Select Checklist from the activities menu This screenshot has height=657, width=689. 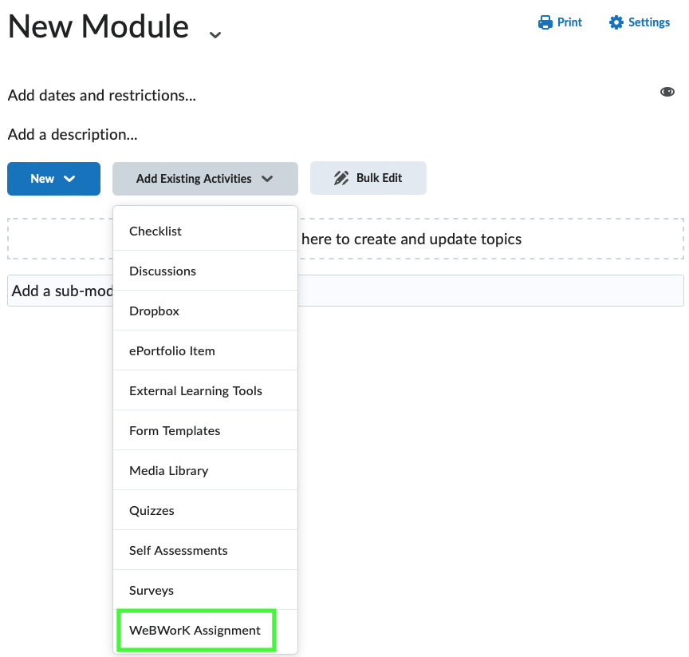205,231
